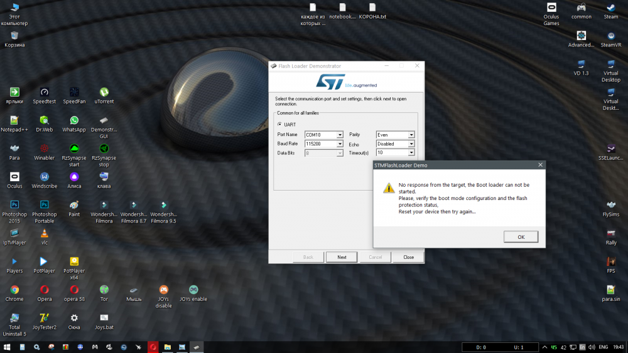
Task: Select the SpeedFan desktop icon
Action: 74,93
